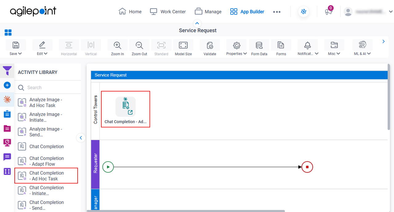Open the app grid icon
Screen dimensions: 394x212
click(8, 33)
